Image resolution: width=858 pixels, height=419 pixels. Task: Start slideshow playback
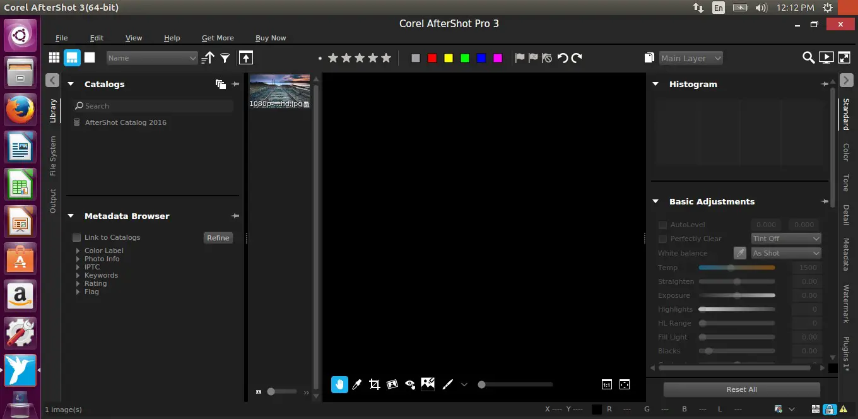click(826, 58)
